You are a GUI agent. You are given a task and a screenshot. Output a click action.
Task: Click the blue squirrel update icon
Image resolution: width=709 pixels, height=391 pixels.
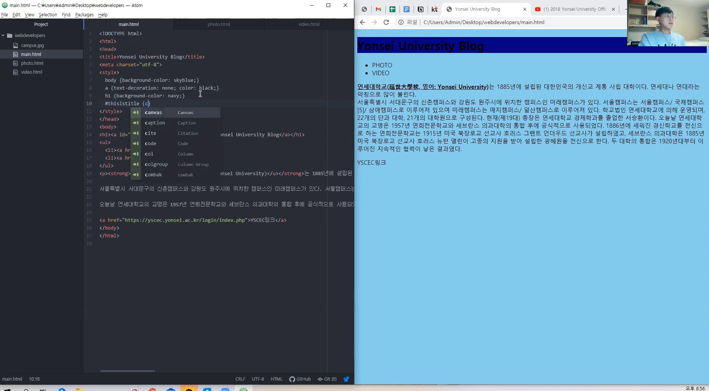pos(346,379)
